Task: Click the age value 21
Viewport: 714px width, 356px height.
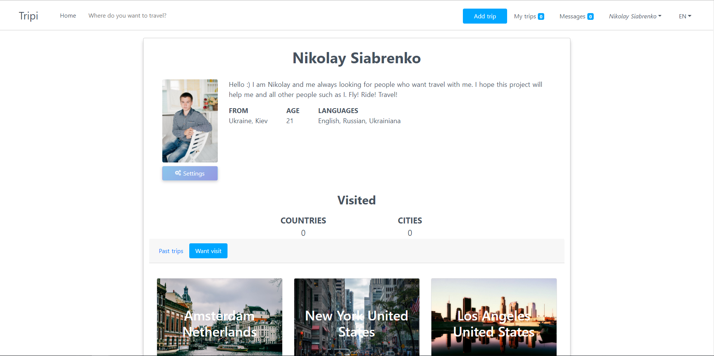Action: click(290, 121)
